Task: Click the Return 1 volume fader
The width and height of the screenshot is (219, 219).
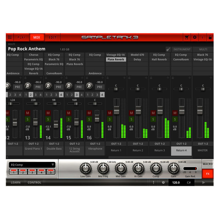Action: point(117,110)
